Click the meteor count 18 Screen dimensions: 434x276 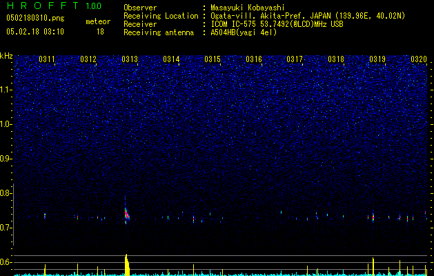(x=100, y=32)
